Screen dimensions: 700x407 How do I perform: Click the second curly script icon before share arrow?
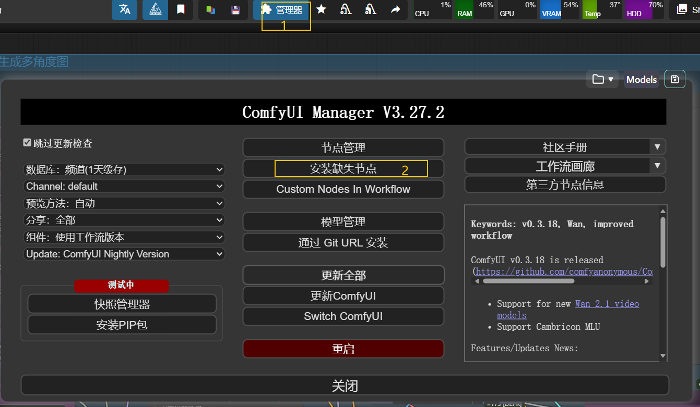click(x=371, y=9)
